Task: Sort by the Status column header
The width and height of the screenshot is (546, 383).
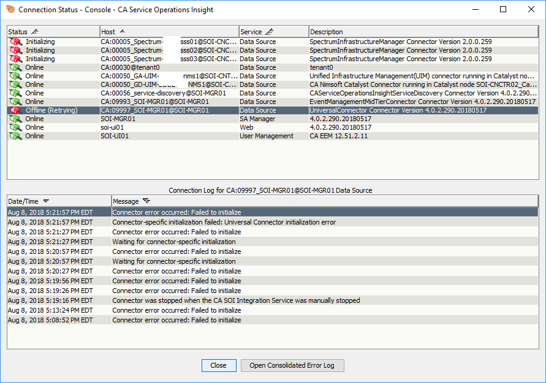Action: pyautogui.click(x=53, y=32)
